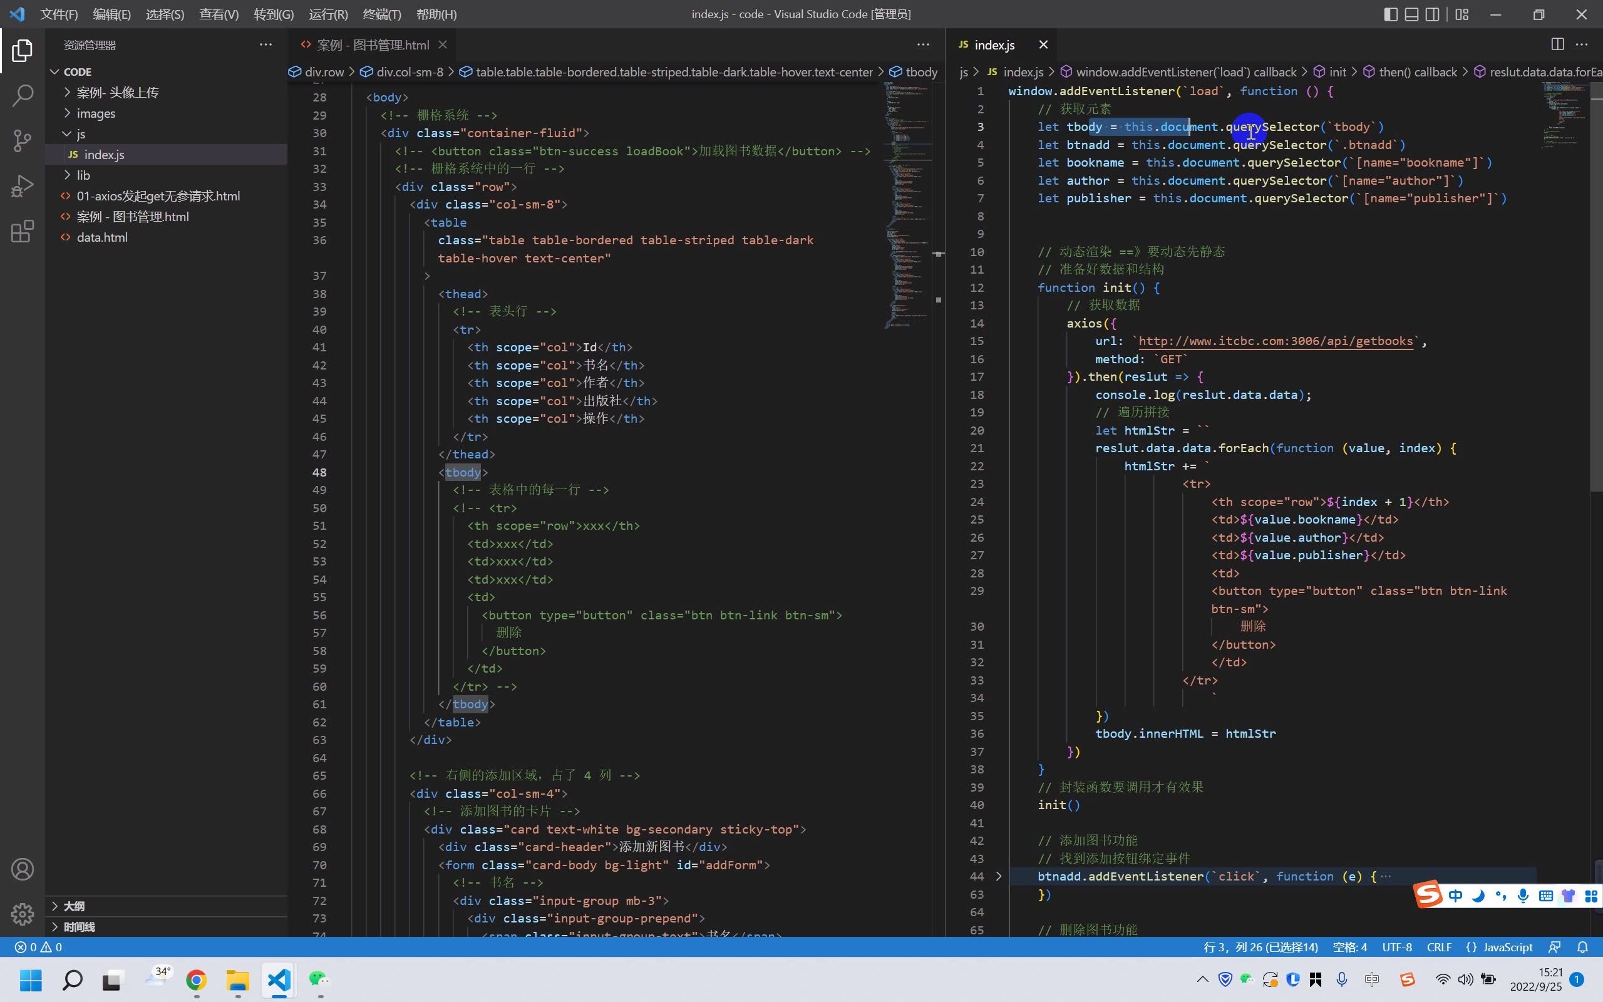
Task: Open Explorer views and more actions menu
Action: 265,44
